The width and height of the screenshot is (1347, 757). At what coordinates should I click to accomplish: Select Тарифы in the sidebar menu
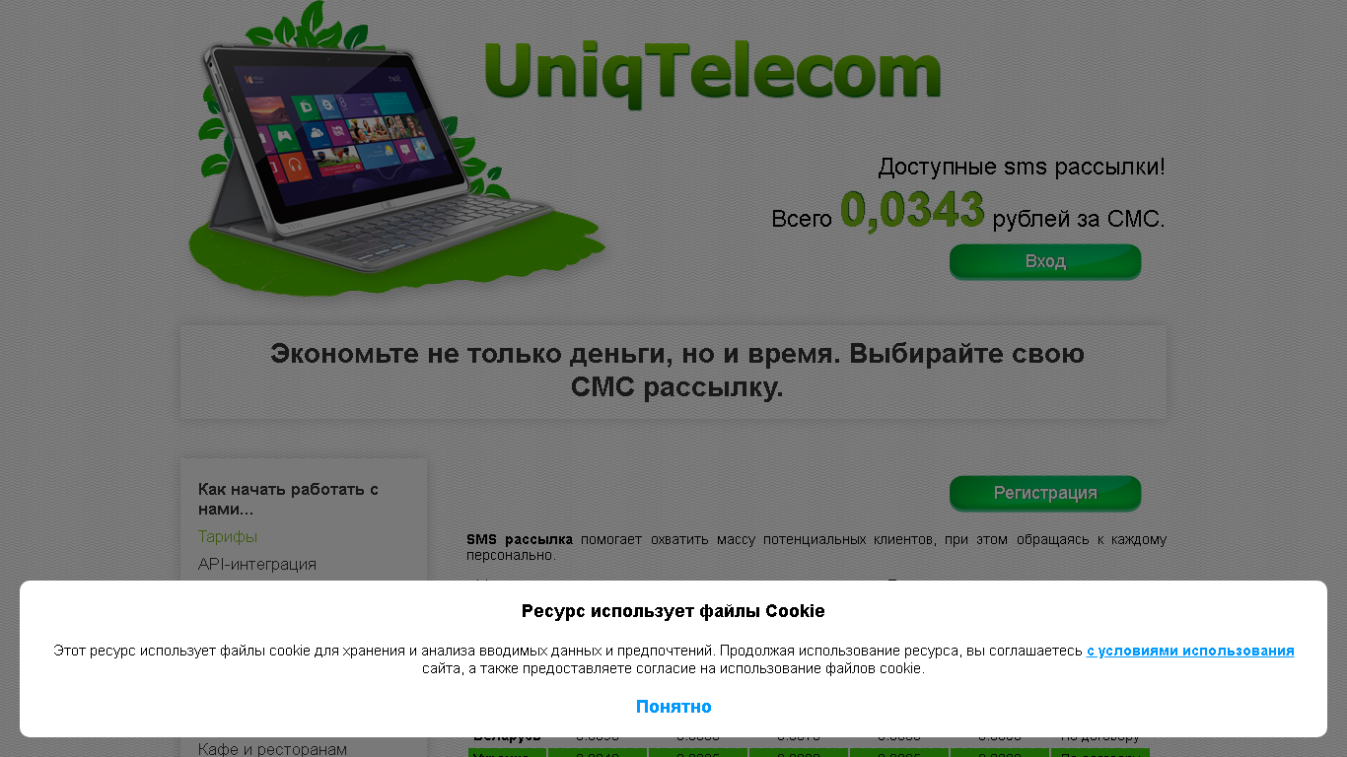point(228,536)
